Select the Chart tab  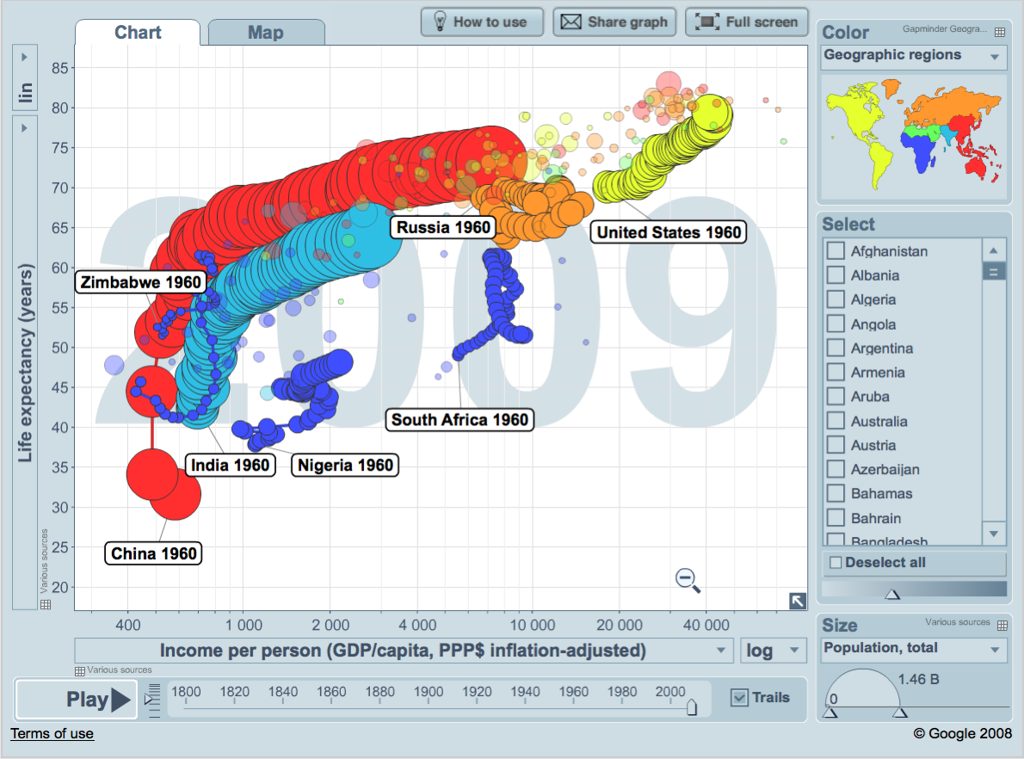tap(138, 33)
